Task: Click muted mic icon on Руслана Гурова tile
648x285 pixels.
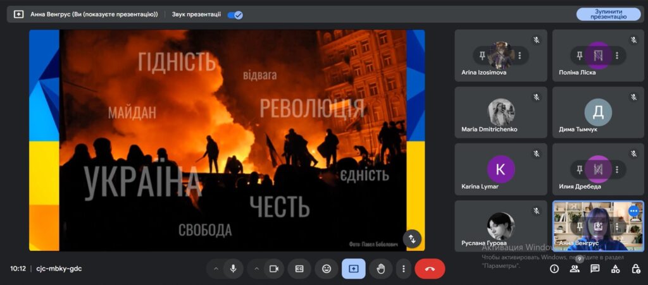Action: tap(537, 211)
